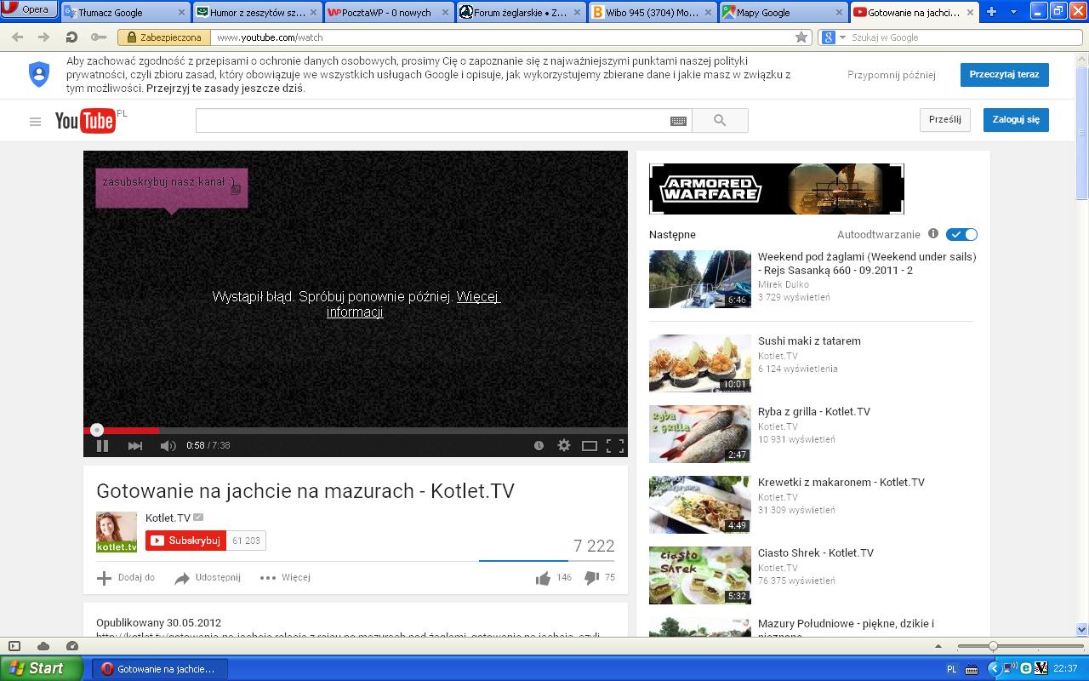Open the player settings gear
This screenshot has height=681, width=1089.
pos(563,445)
